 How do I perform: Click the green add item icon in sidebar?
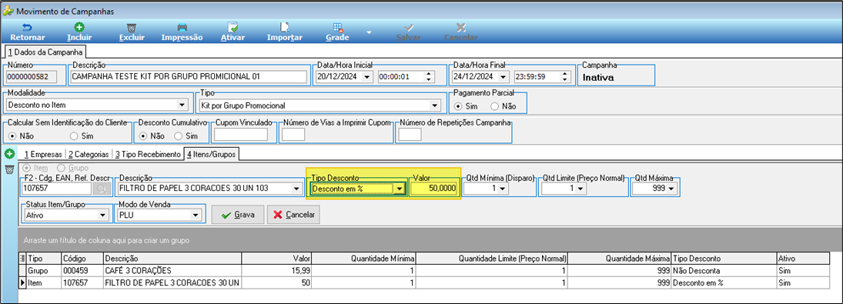pos(9,154)
